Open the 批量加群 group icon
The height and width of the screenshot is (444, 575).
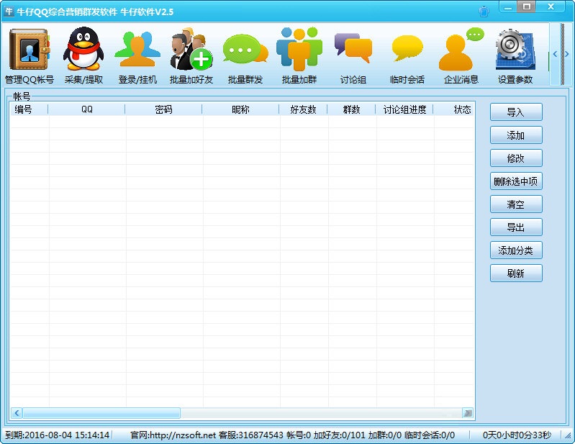coord(299,49)
